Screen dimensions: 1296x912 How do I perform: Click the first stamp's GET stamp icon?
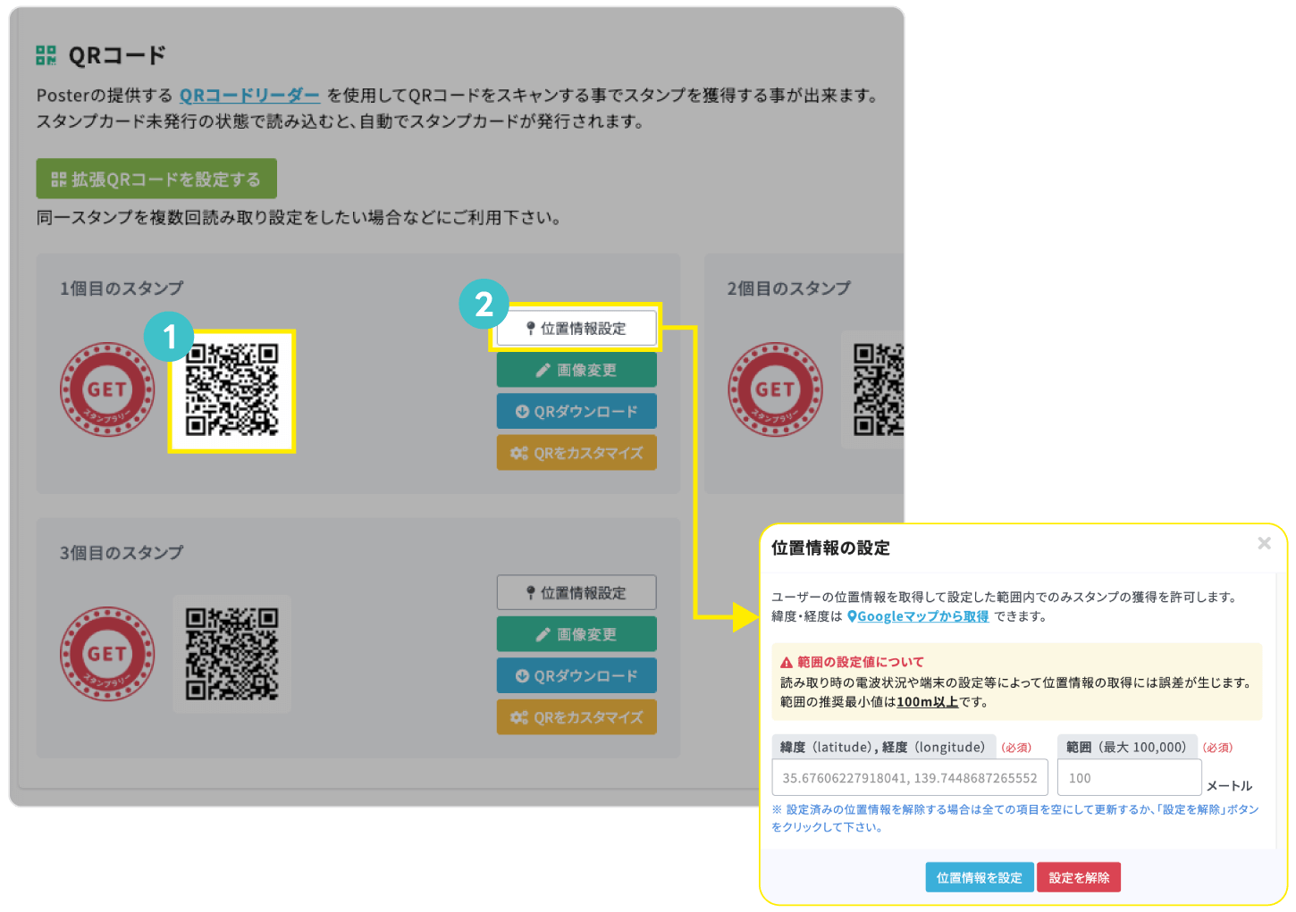(x=107, y=389)
